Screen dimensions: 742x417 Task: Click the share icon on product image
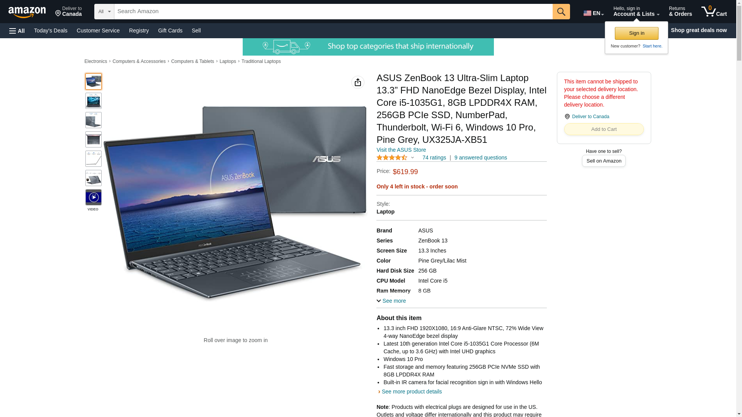(358, 82)
